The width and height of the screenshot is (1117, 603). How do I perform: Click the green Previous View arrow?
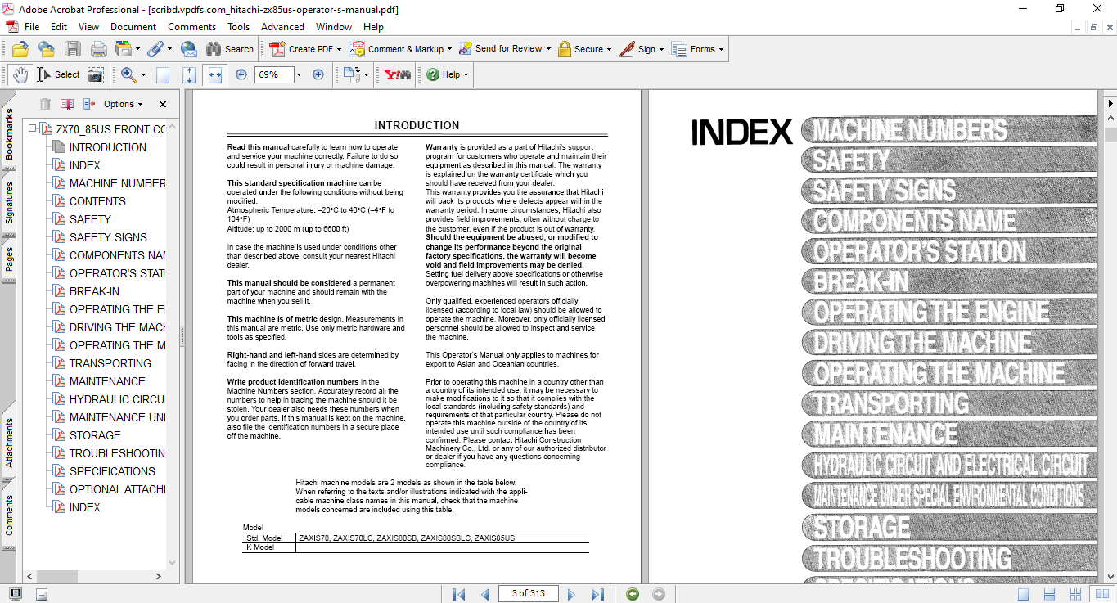pos(633,594)
